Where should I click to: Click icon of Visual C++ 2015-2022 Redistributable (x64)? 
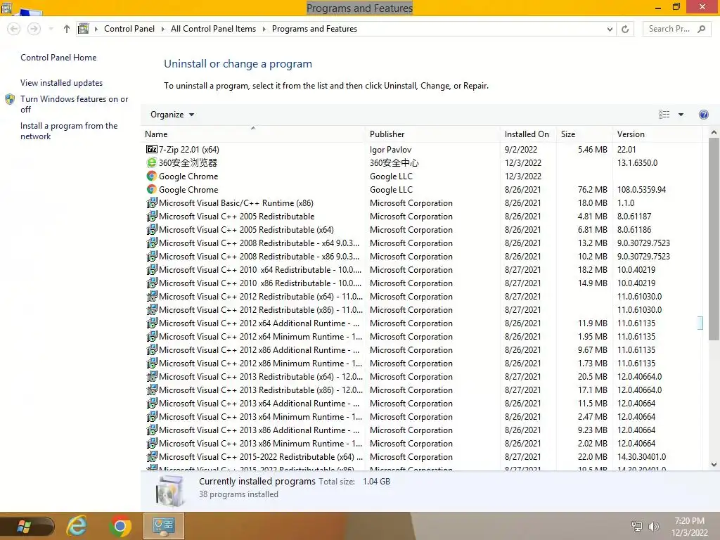pos(152,456)
